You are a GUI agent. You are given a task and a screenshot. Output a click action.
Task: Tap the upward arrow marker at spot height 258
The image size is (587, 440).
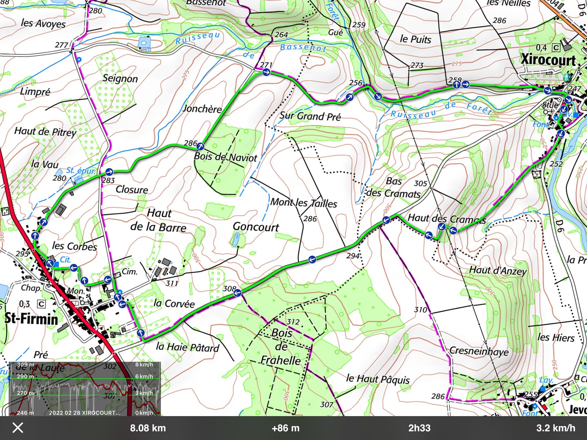457,85
